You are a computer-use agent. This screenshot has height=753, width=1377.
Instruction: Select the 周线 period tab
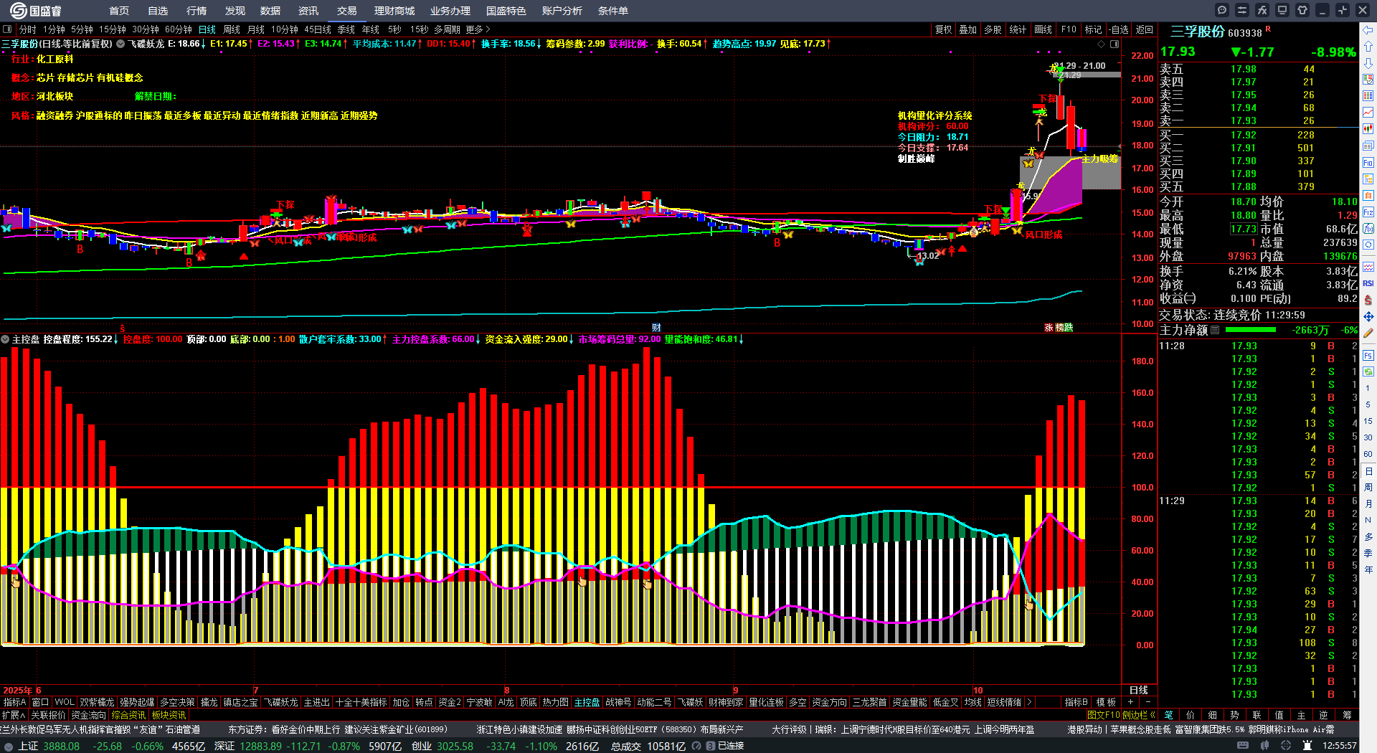pos(232,29)
